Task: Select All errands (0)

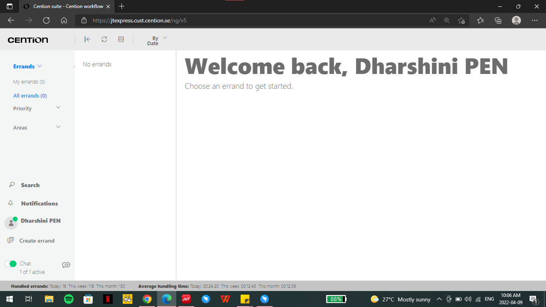Action: coord(30,96)
